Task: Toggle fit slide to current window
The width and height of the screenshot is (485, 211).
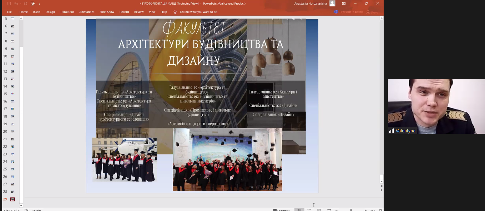Action: tap(380, 210)
